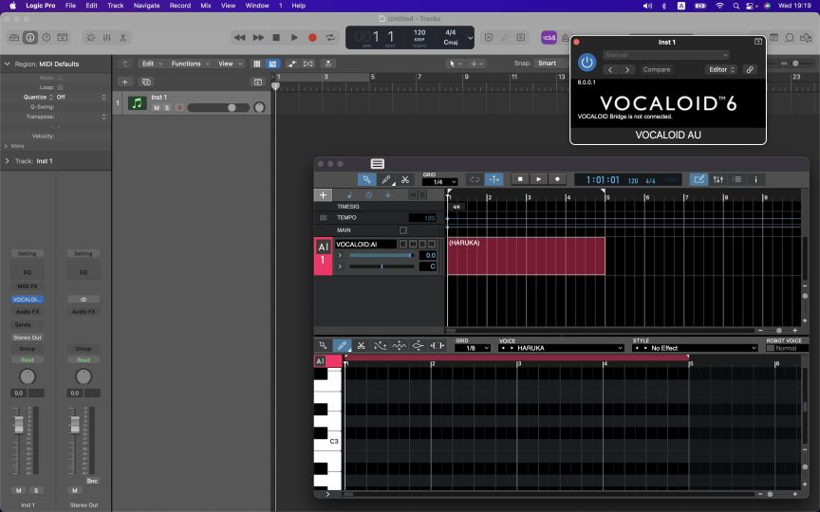Open the Functions dropdown in tracks area

190,64
